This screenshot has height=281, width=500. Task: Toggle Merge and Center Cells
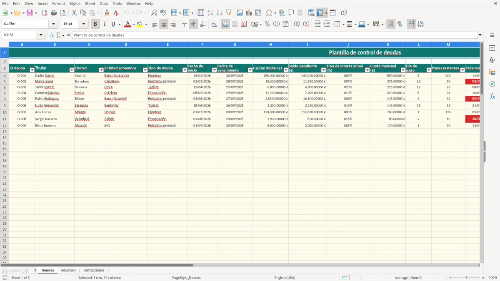[x=225, y=24]
